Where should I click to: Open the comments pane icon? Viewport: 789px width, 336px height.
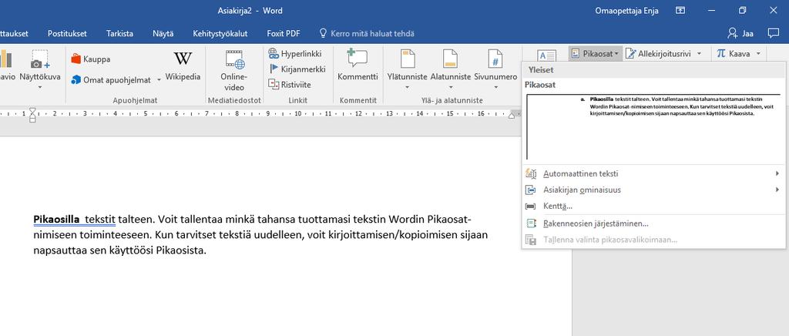pos(774,33)
